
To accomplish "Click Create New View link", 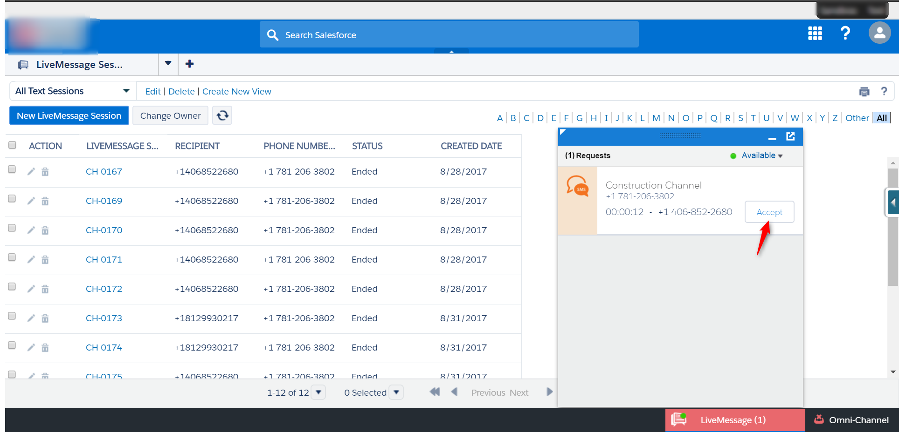I will point(237,92).
